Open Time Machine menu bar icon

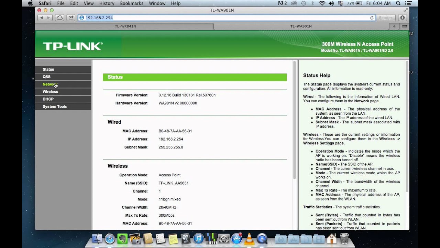point(303,3)
